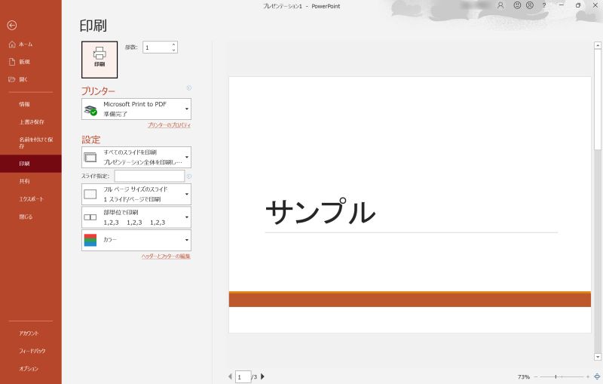Image resolution: width=603 pixels, height=384 pixels.
Task: Open the ホーム home page
Action: [x=31, y=45]
